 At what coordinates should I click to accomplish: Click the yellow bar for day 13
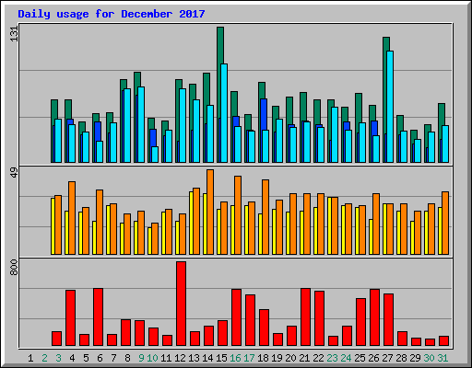(x=191, y=223)
